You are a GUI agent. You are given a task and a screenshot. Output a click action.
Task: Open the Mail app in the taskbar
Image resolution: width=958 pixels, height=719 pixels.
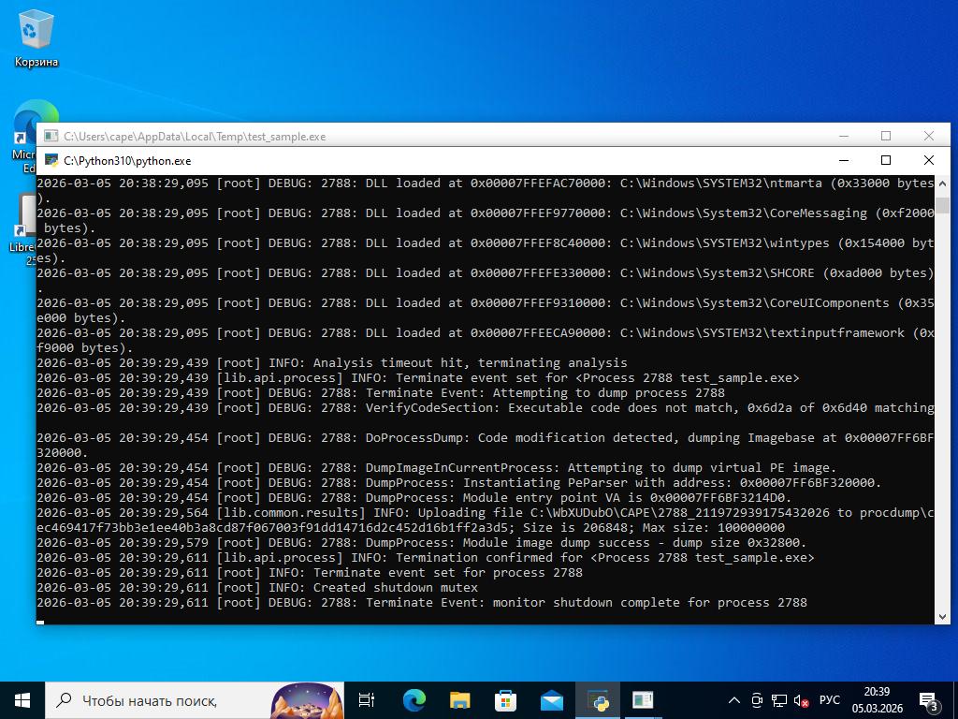coord(551,700)
